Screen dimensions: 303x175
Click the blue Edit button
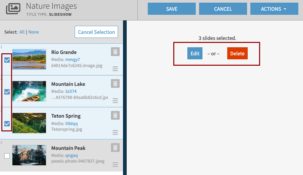[x=195, y=54]
